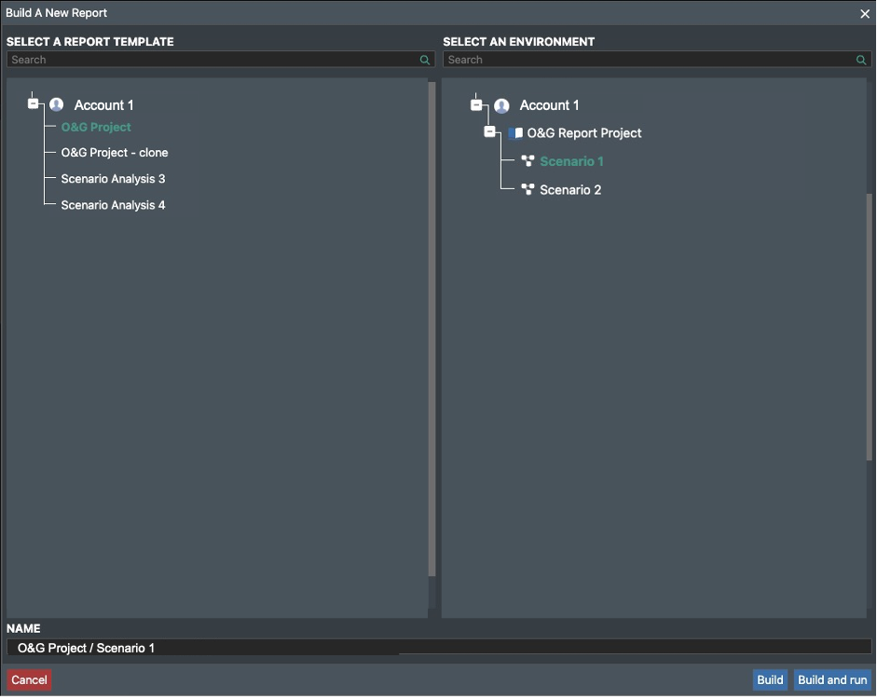Click the environment search magnifier icon
The image size is (877, 699).
861,60
